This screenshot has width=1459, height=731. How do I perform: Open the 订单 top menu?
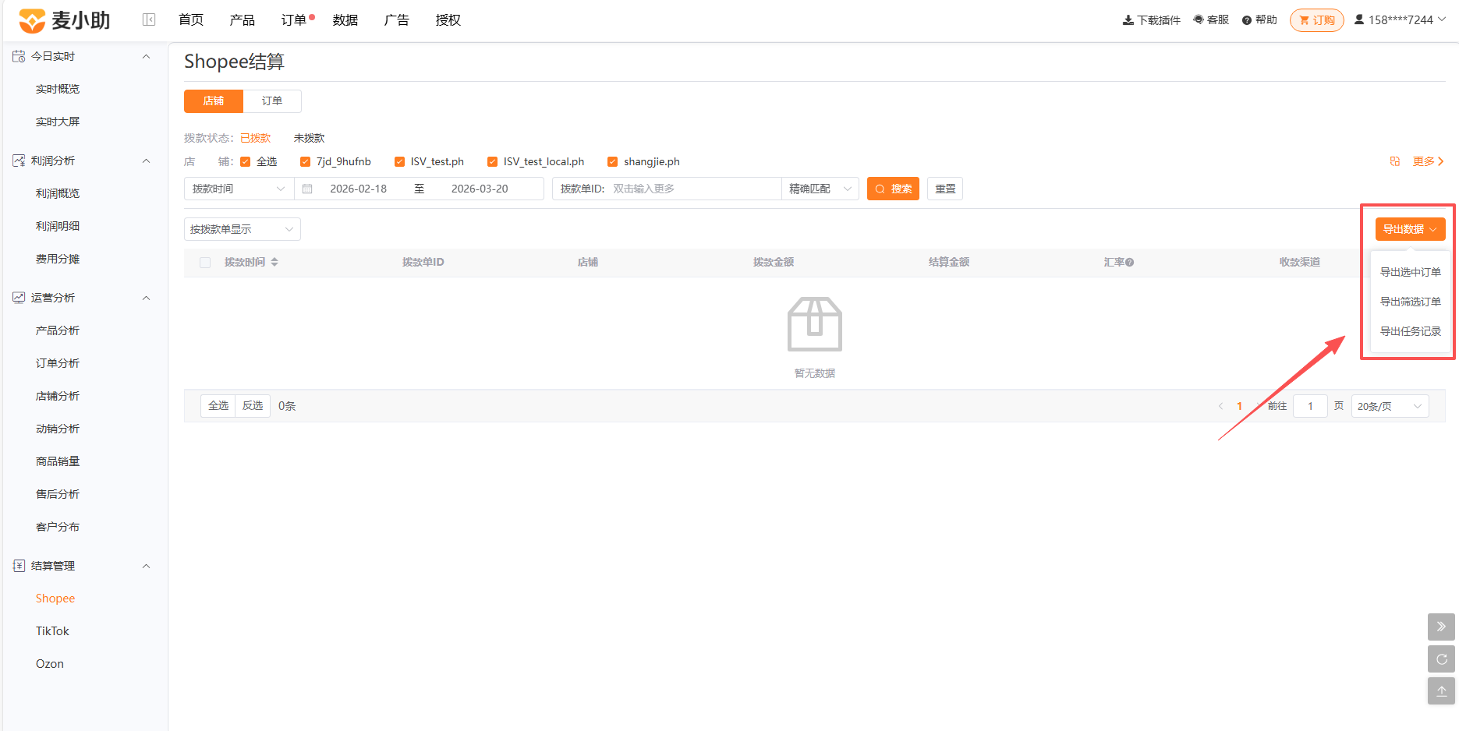click(294, 20)
